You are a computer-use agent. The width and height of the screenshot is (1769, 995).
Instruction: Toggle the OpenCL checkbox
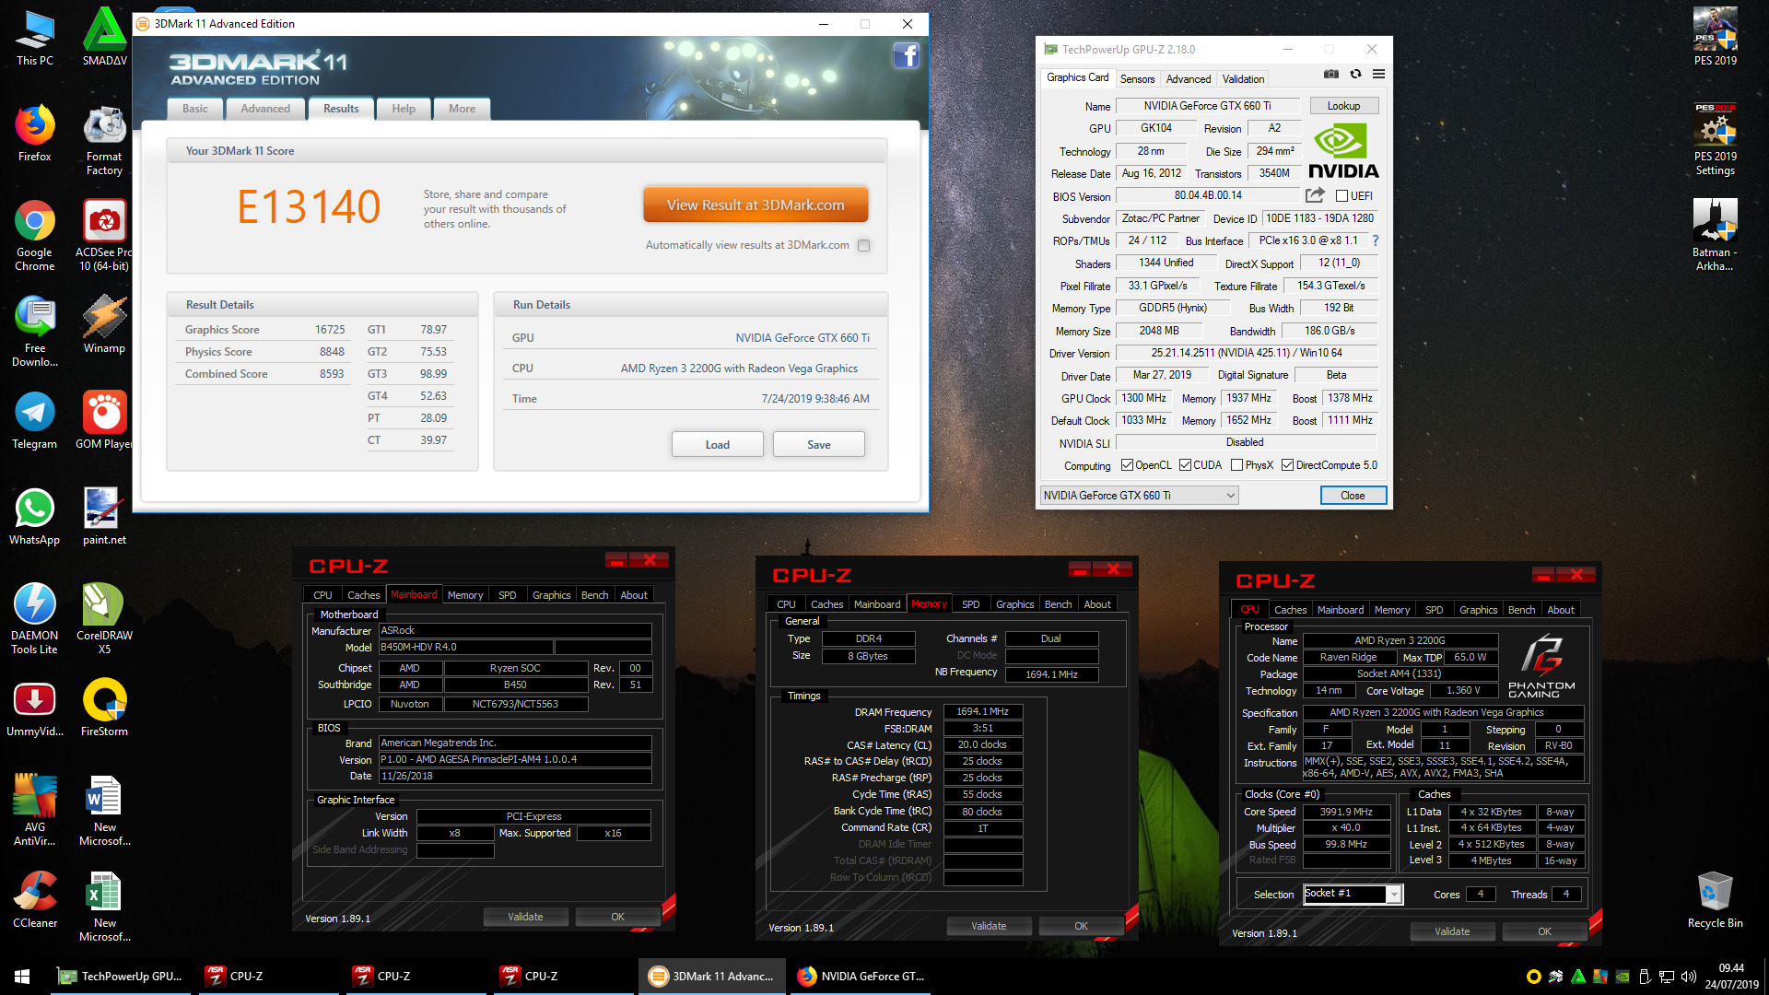[x=1127, y=465]
